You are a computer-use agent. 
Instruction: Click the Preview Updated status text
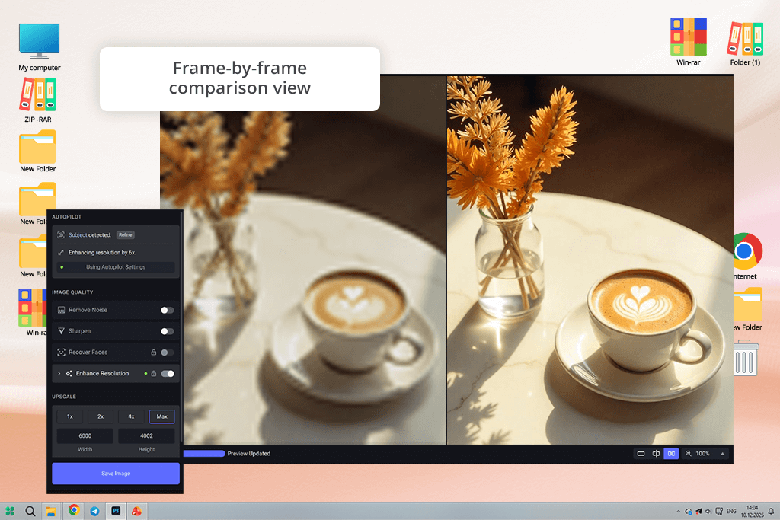click(x=249, y=454)
